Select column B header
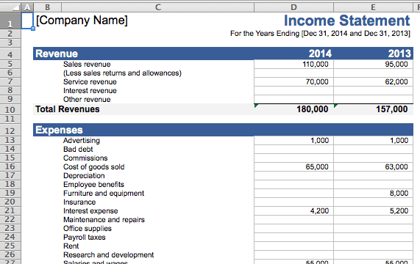420x264 pixels. click(47, 7)
